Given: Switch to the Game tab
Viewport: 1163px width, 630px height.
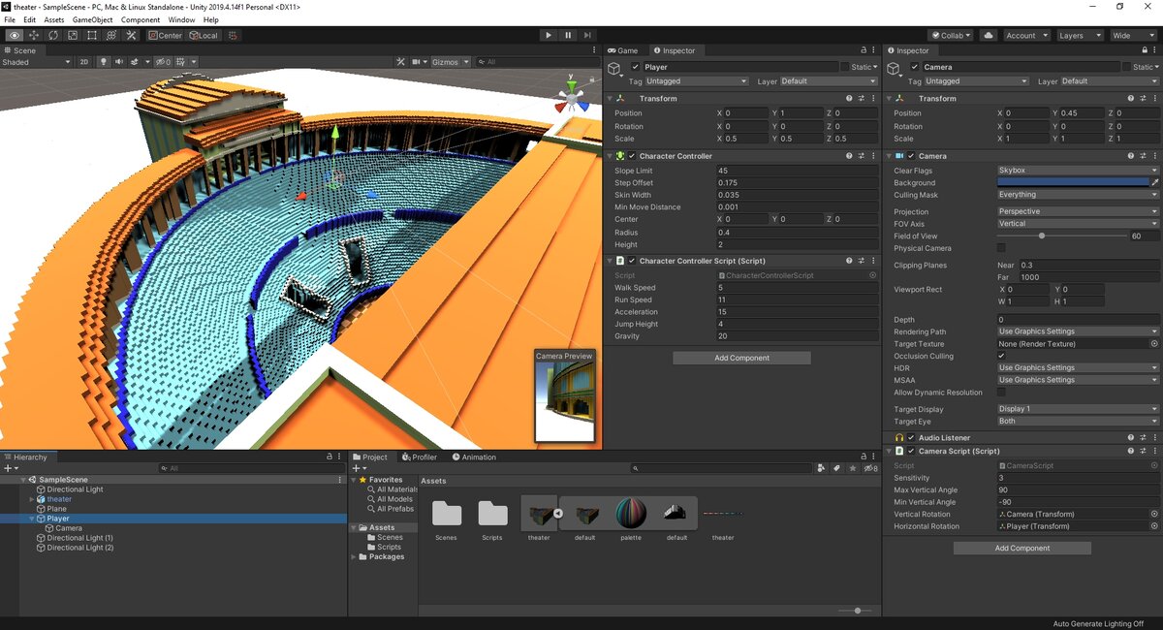Looking at the screenshot, I should pyautogui.click(x=626, y=49).
